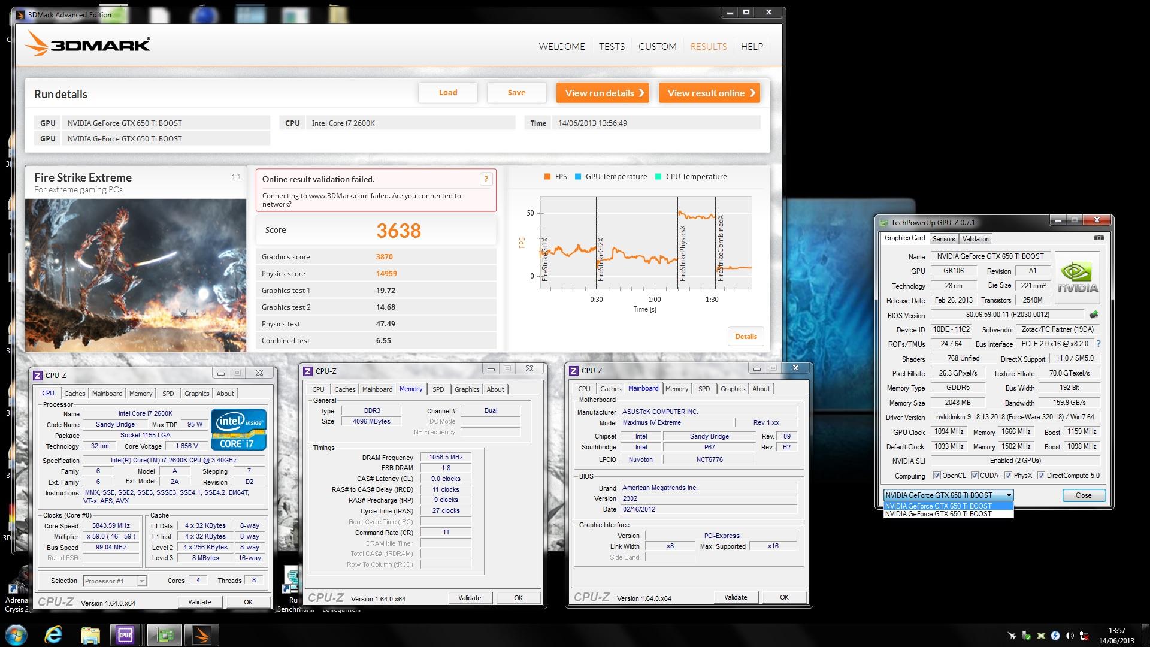Viewport: 1150px width, 647px height.
Task: Click the blue GPU Temperature legend swatch
Action: click(578, 177)
